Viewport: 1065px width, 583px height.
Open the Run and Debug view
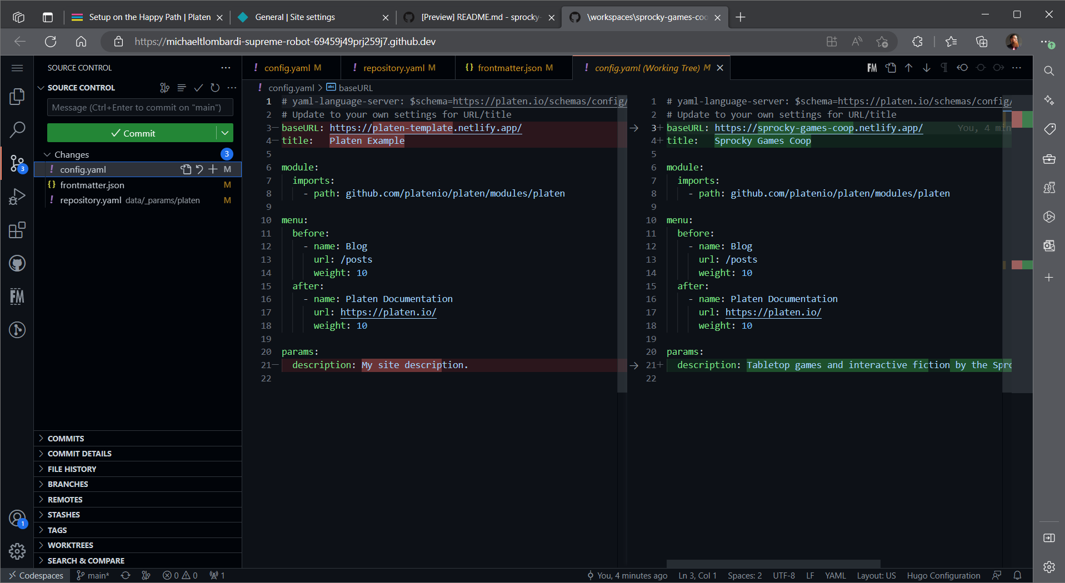17,197
